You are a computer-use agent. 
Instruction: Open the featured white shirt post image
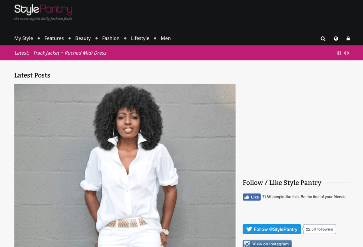click(x=125, y=165)
